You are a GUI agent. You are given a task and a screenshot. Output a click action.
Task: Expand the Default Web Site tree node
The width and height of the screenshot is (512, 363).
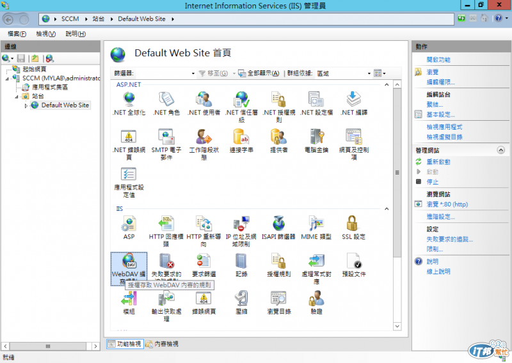coord(26,105)
